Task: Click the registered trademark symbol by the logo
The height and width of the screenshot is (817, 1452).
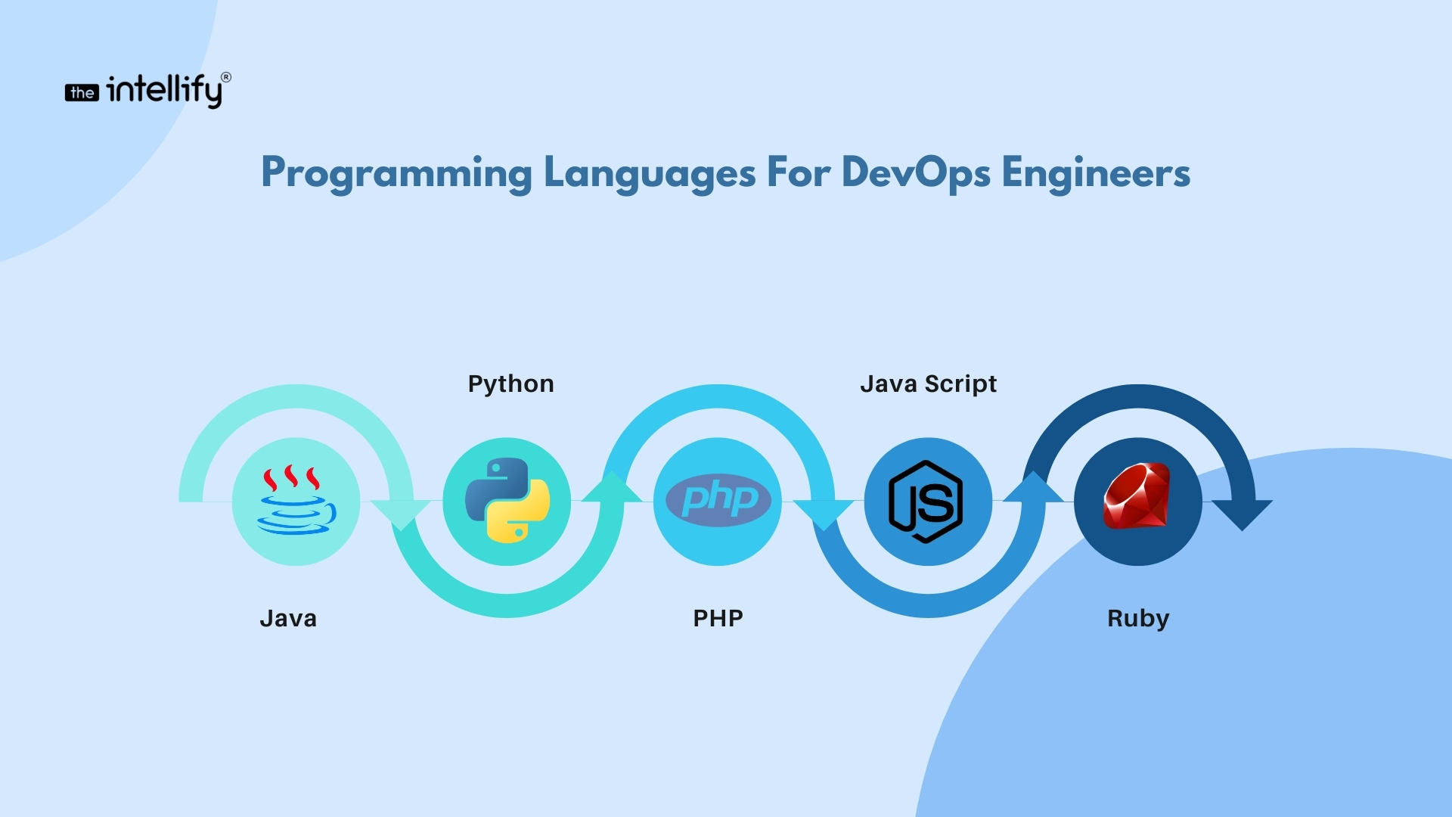Action: (225, 77)
